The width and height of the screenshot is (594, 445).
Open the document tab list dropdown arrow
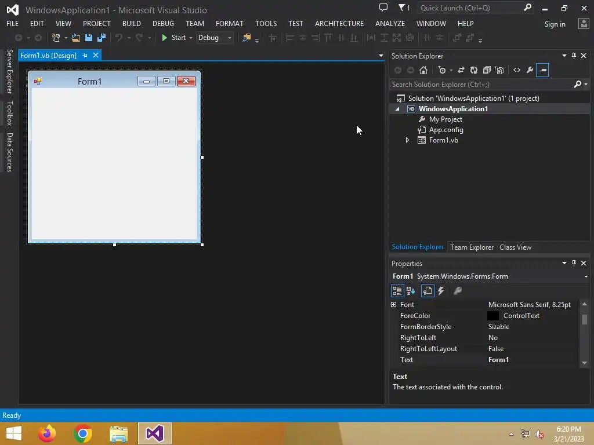click(381, 56)
